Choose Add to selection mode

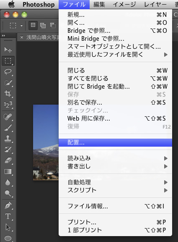click(x=43, y=25)
